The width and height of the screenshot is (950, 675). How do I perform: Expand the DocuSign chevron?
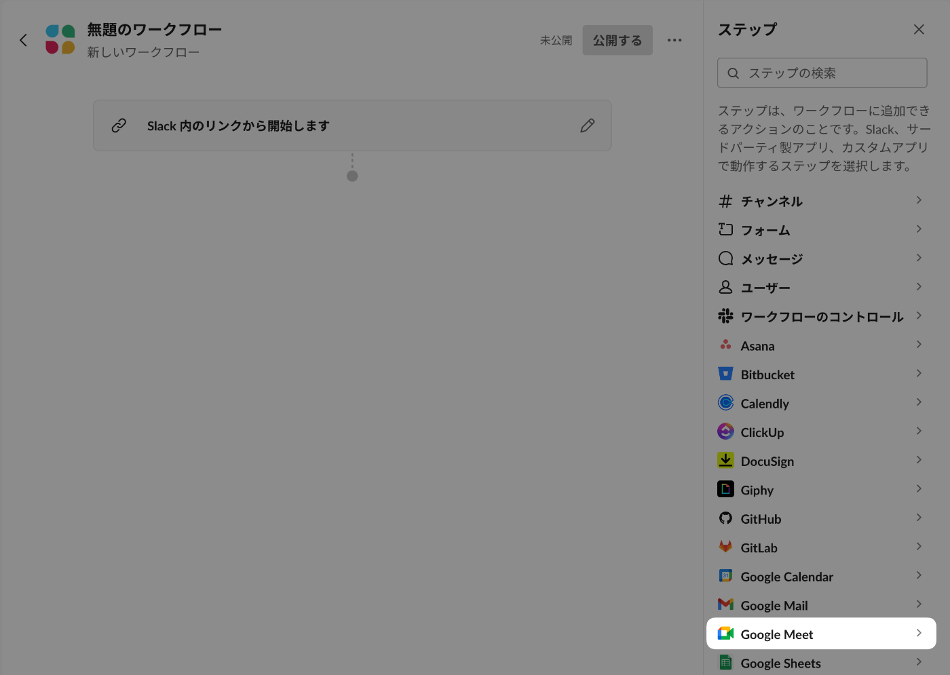[919, 460]
